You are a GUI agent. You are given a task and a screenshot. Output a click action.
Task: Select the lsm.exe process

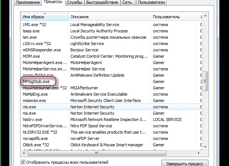112,37
